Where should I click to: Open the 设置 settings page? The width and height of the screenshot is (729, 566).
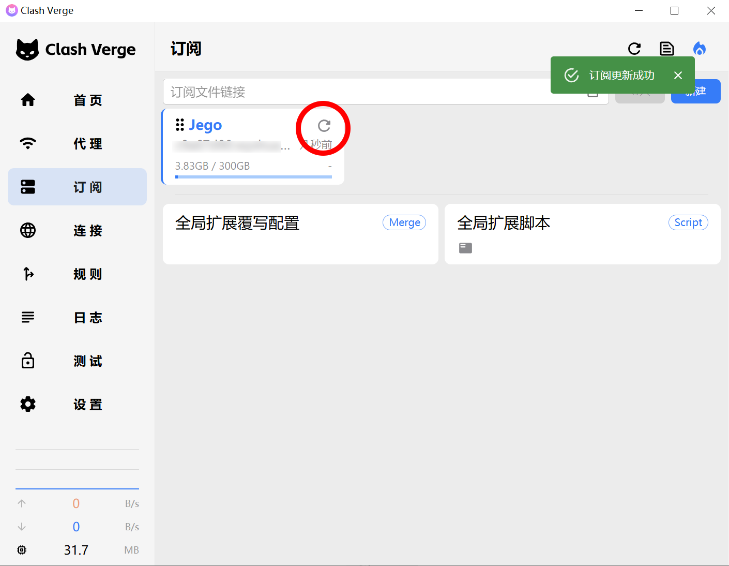tap(77, 405)
